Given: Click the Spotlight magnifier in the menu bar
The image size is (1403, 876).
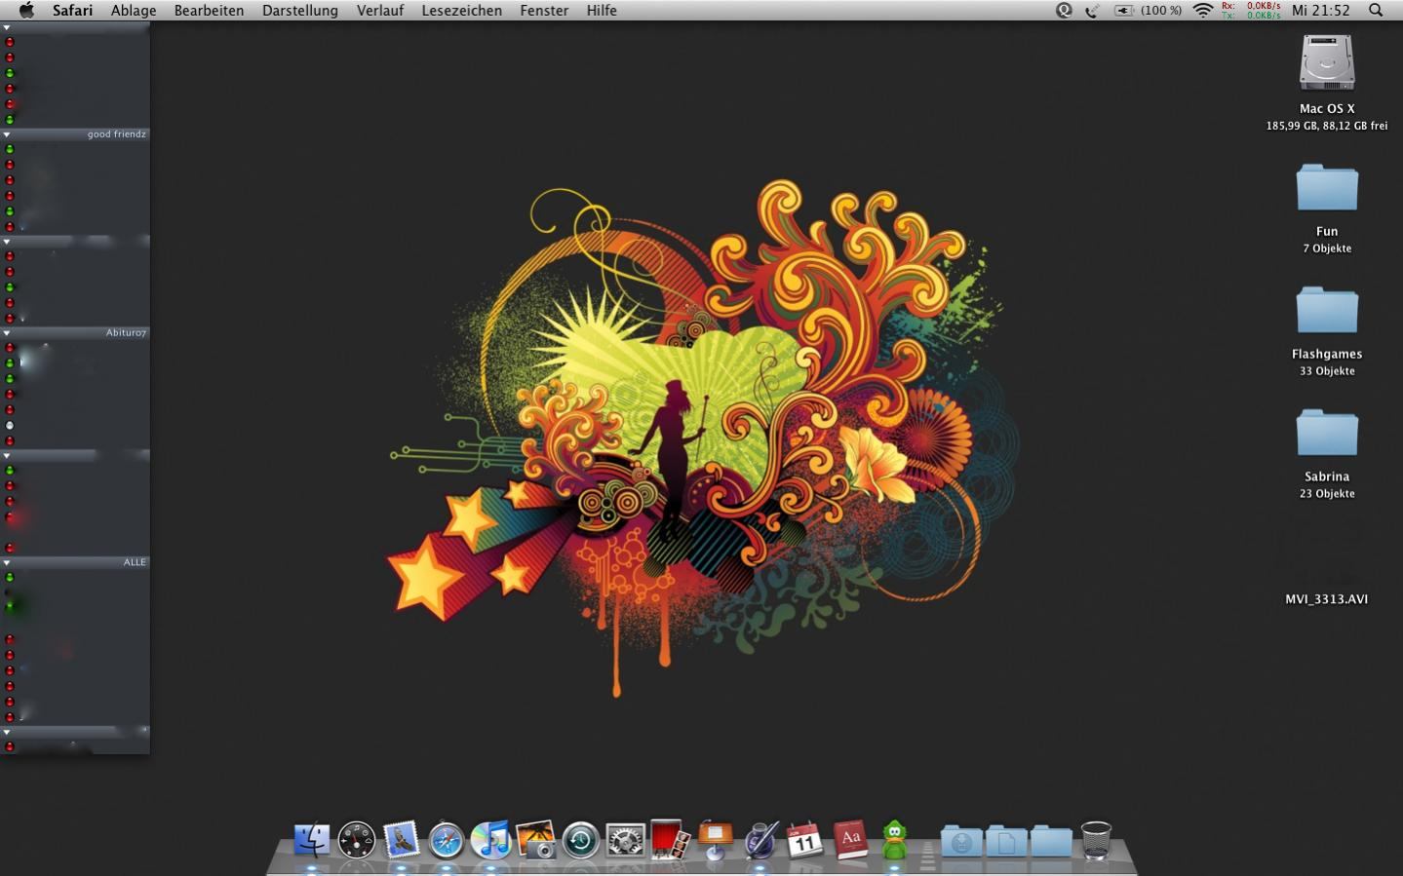Looking at the screenshot, I should click(1376, 10).
